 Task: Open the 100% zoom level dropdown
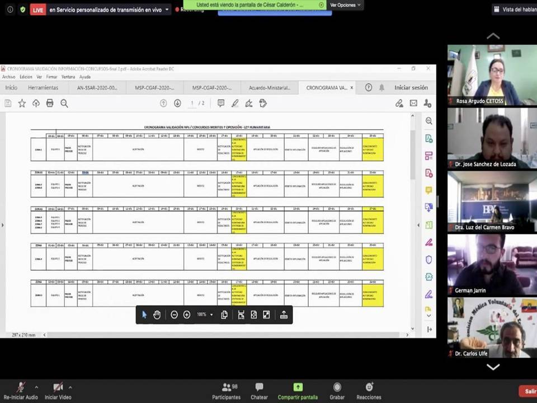point(205,315)
